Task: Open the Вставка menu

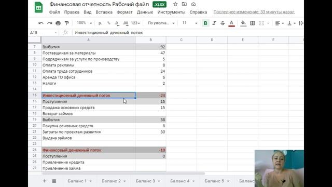Action: (104, 12)
